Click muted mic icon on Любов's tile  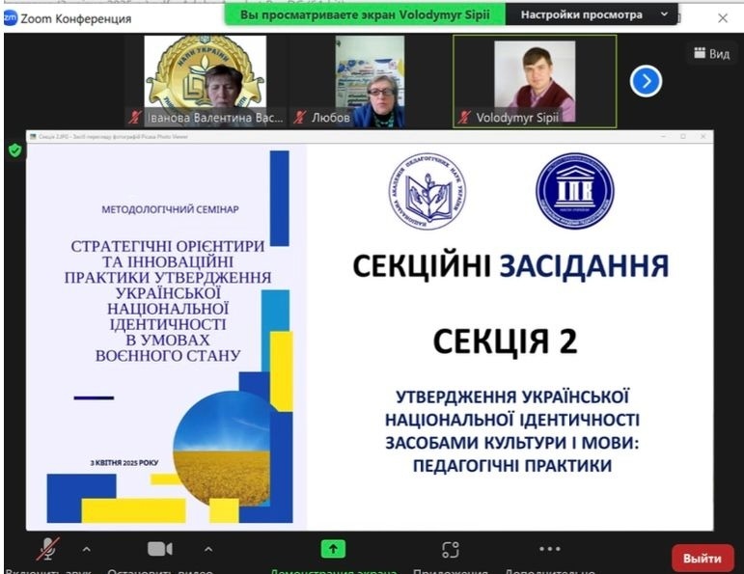300,118
